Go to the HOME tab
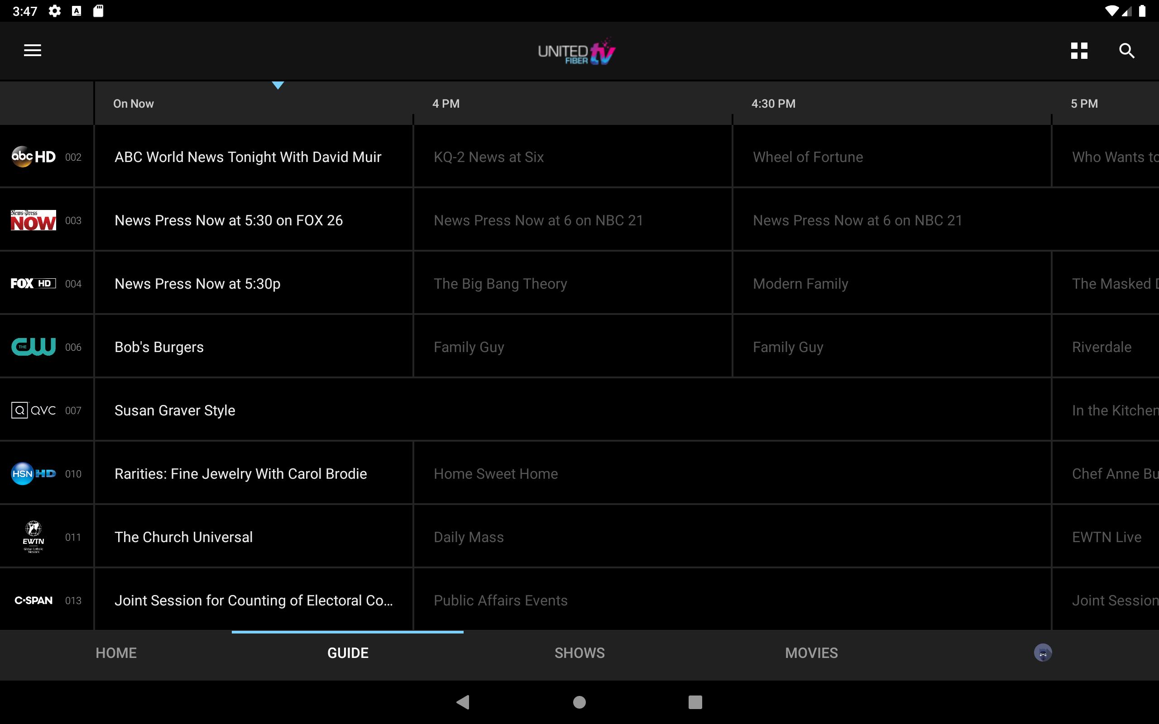 116,653
